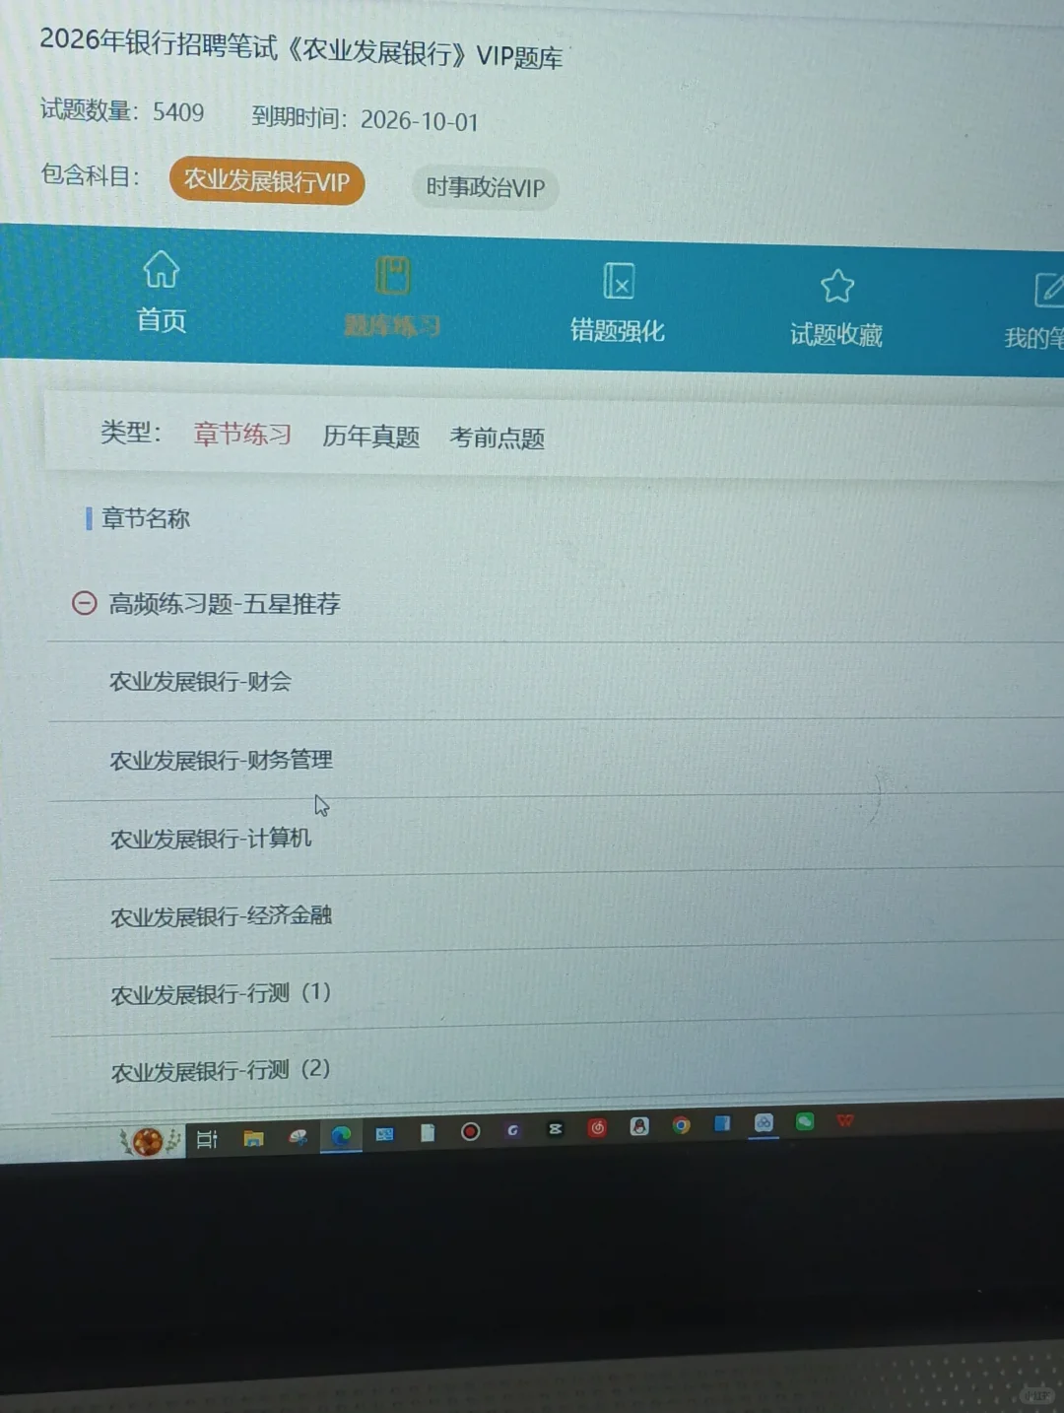Click the title 2026年银行招聘笔试 VIP题库
The width and height of the screenshot is (1064, 1413).
[301, 47]
